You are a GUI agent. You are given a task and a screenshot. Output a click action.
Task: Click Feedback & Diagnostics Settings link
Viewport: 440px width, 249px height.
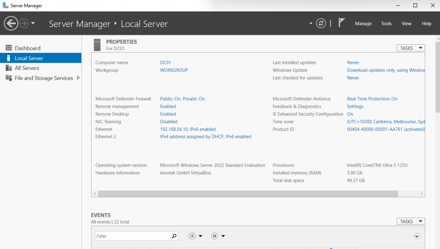coord(355,106)
